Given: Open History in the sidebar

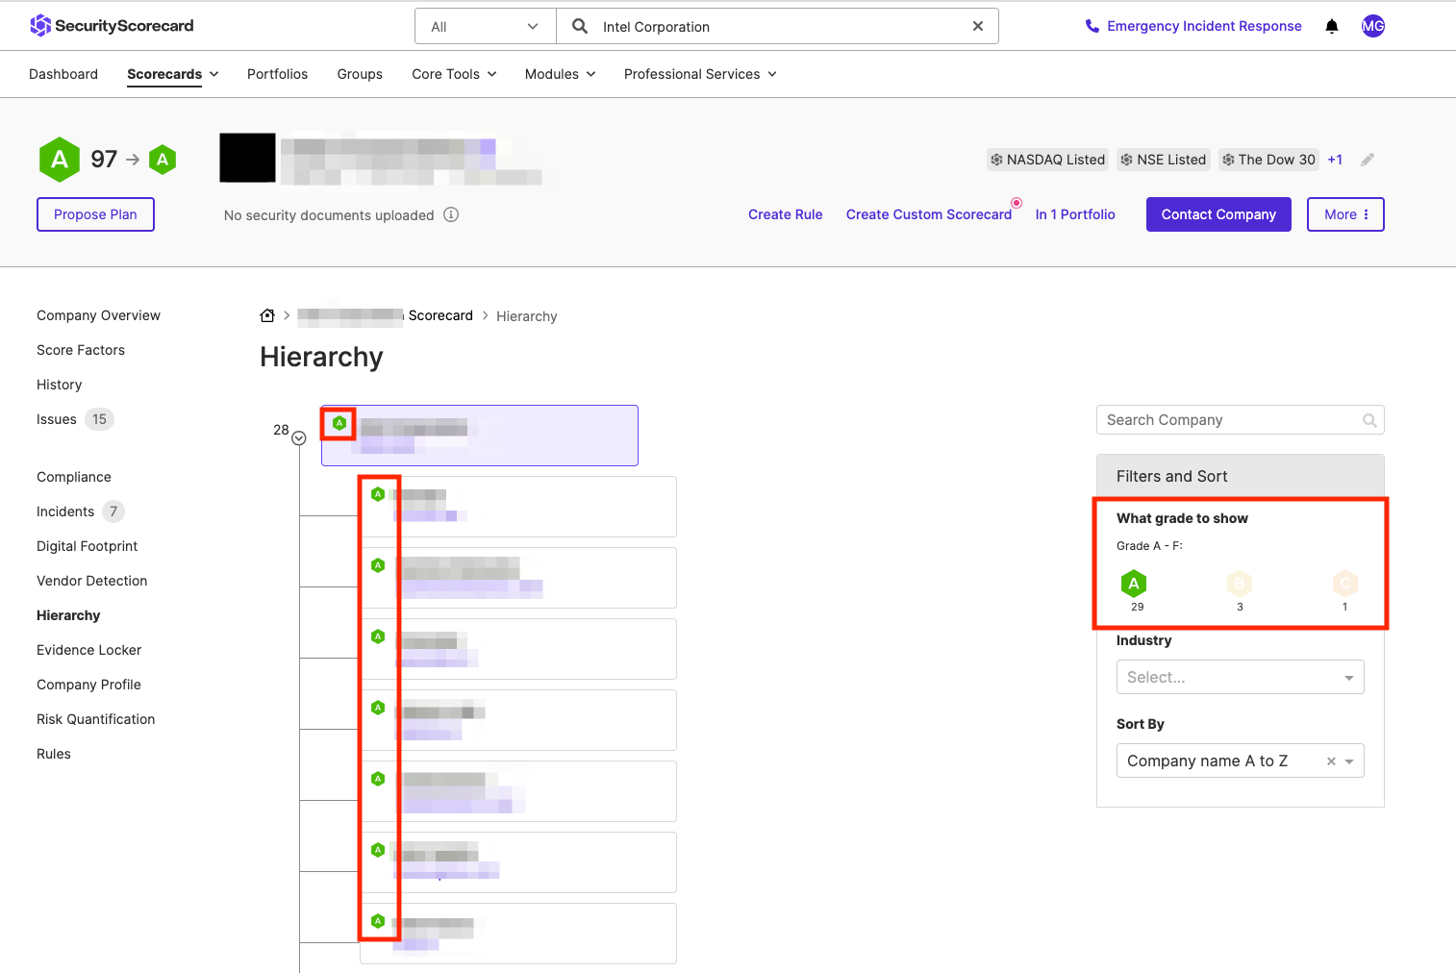Looking at the screenshot, I should (59, 385).
